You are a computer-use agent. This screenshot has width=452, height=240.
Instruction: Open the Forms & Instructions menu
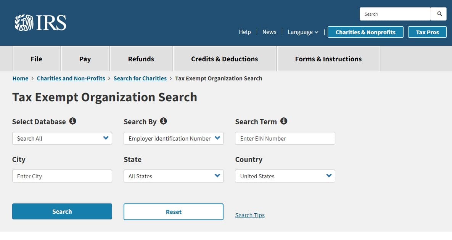coord(328,59)
